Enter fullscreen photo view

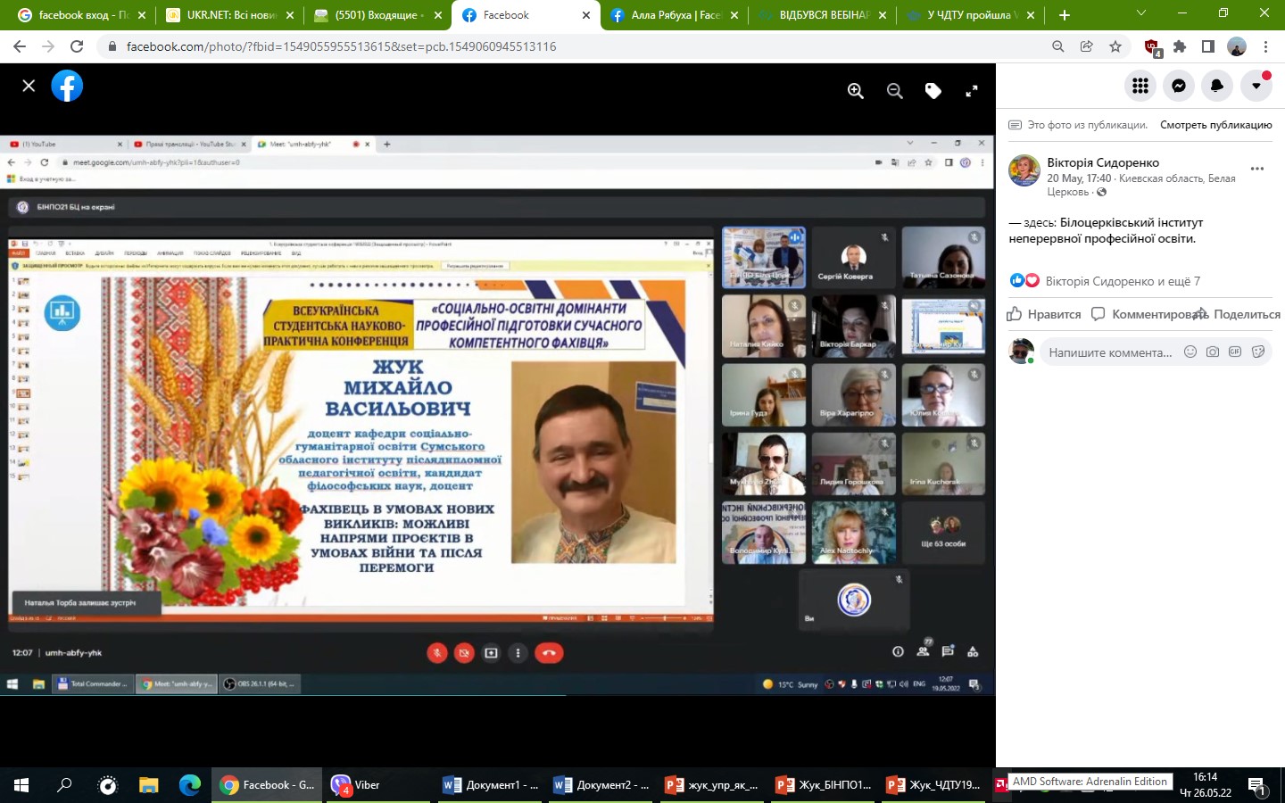pos(972,91)
